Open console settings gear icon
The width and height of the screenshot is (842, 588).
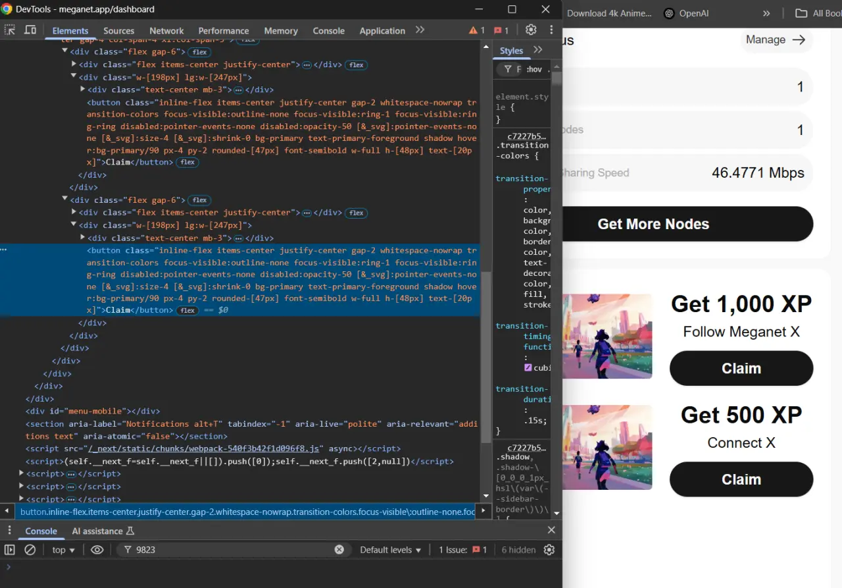click(x=549, y=550)
